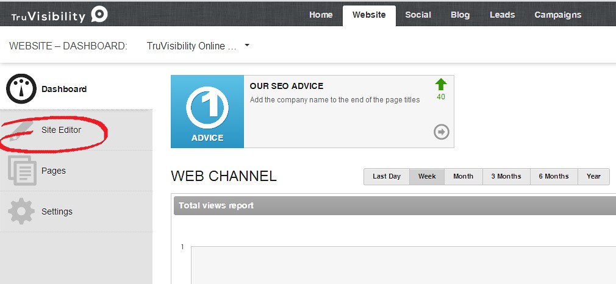Click the TruVisibility Online site name selector
This screenshot has height=284, width=616.
click(x=192, y=46)
